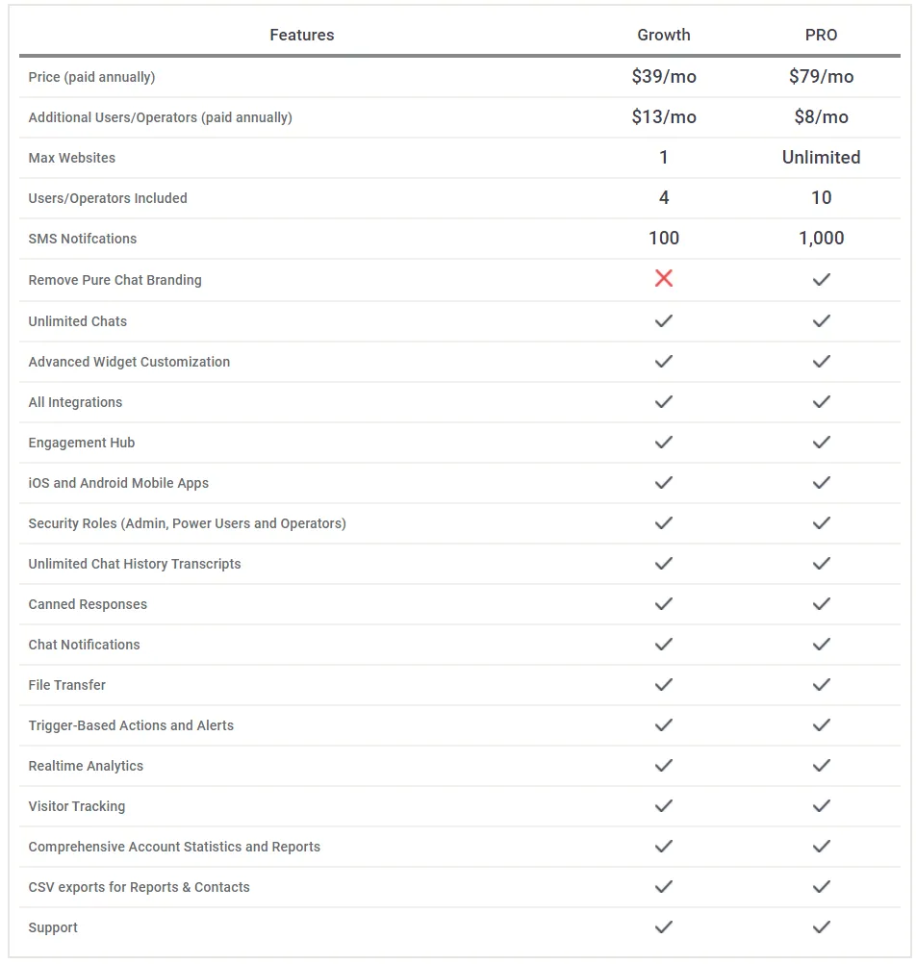Click PRO checkmark for All Integrations
Screen dimensions: 916x964
point(822,402)
